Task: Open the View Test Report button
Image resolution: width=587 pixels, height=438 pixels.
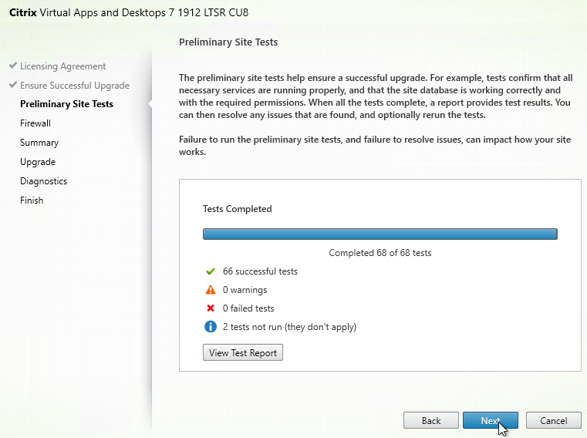Action: click(x=243, y=352)
